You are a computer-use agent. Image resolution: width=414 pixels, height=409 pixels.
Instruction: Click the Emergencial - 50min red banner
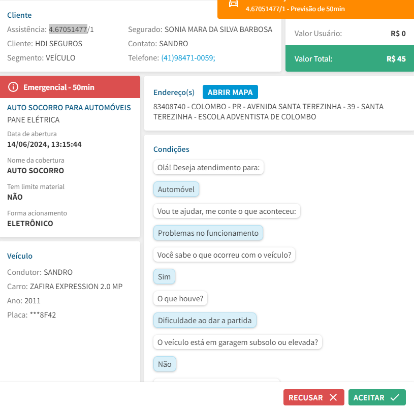coord(70,87)
